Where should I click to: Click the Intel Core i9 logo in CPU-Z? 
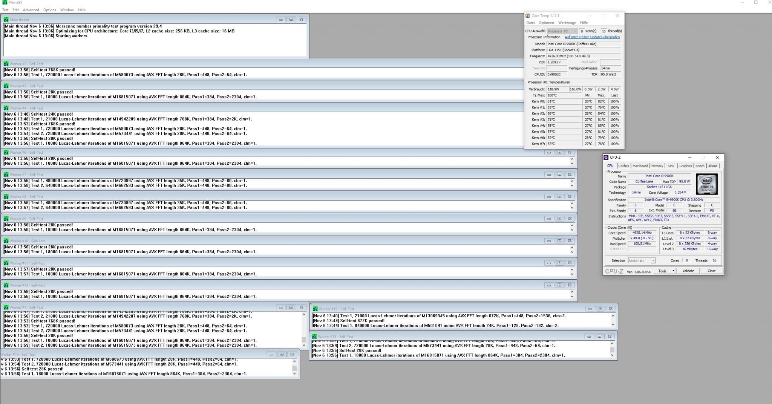click(707, 184)
